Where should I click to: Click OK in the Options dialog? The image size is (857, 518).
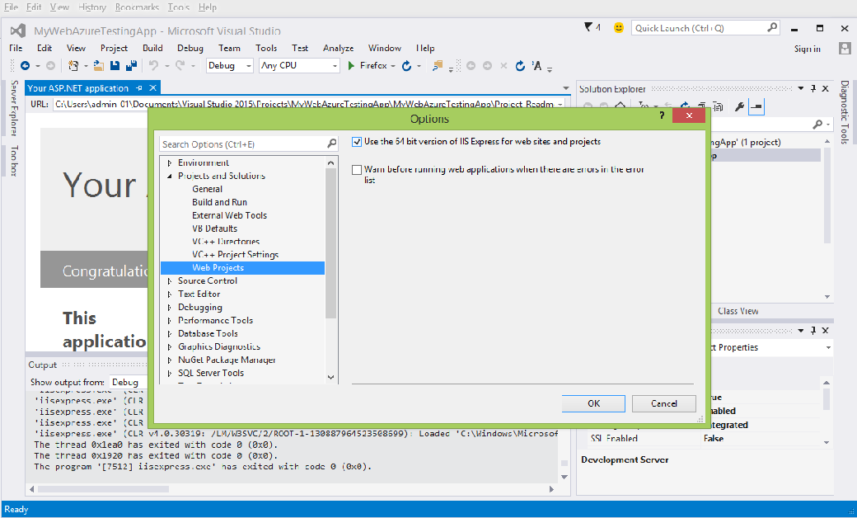pyautogui.click(x=593, y=403)
